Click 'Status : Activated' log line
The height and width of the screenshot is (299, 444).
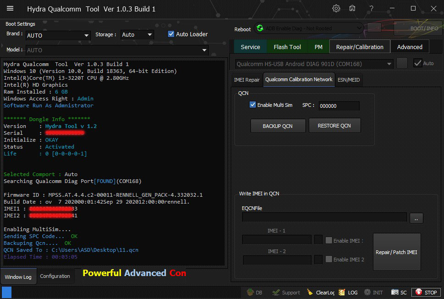[39, 147]
